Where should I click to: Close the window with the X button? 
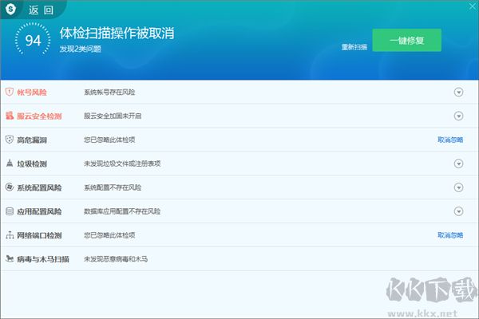(473, 6)
